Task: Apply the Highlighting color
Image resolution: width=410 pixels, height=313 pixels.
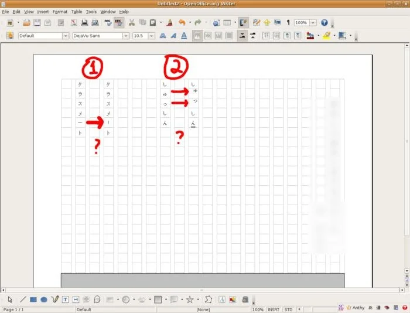Action: (326, 36)
